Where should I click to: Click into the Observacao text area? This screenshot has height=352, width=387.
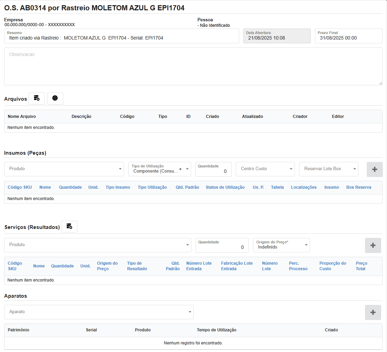point(193,66)
